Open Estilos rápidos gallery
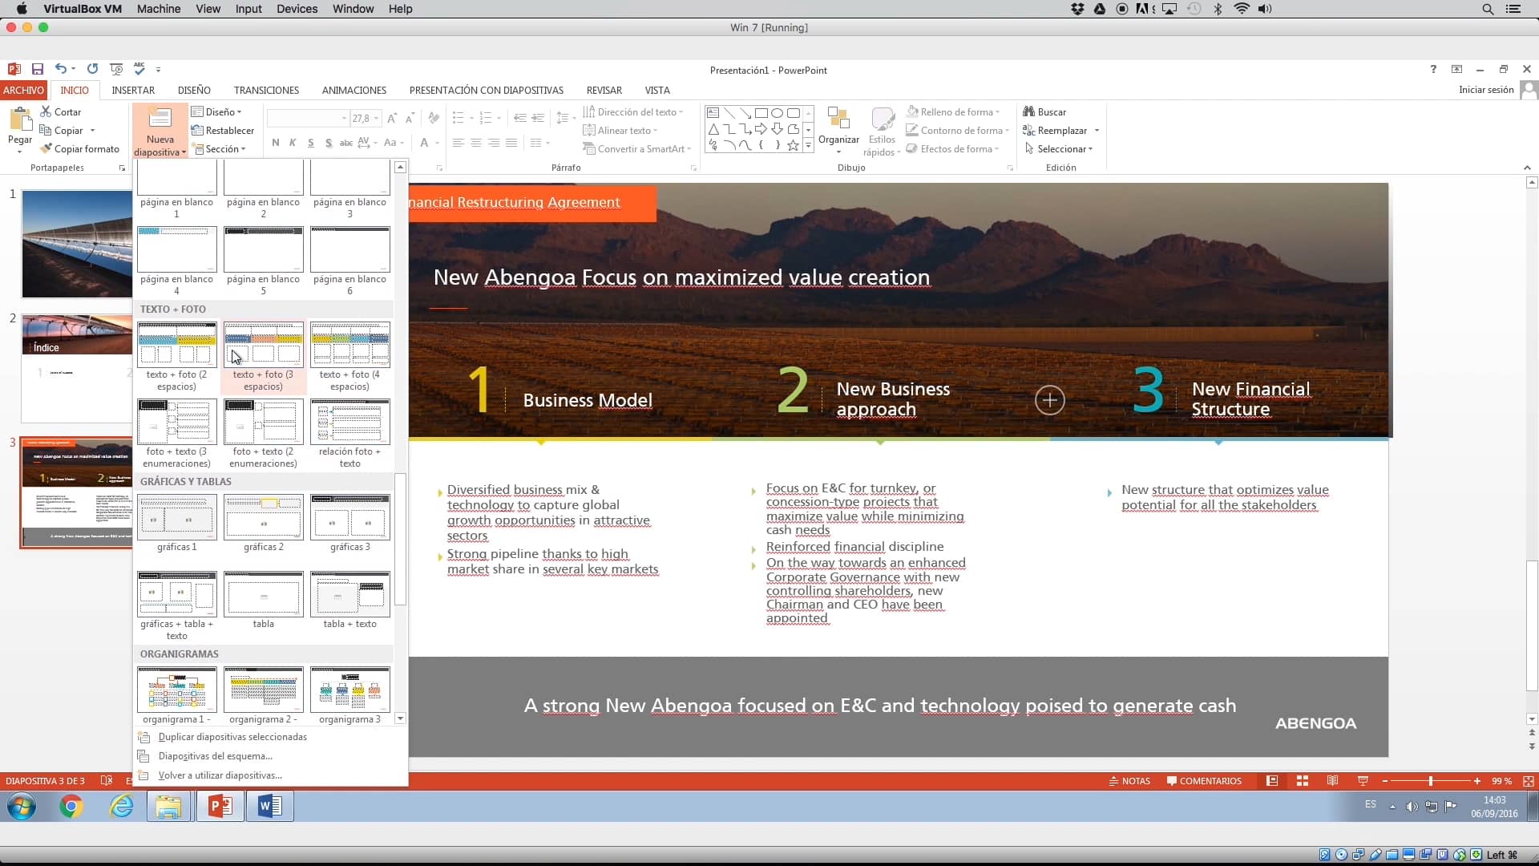Viewport: 1539px width, 866px height. click(882, 132)
